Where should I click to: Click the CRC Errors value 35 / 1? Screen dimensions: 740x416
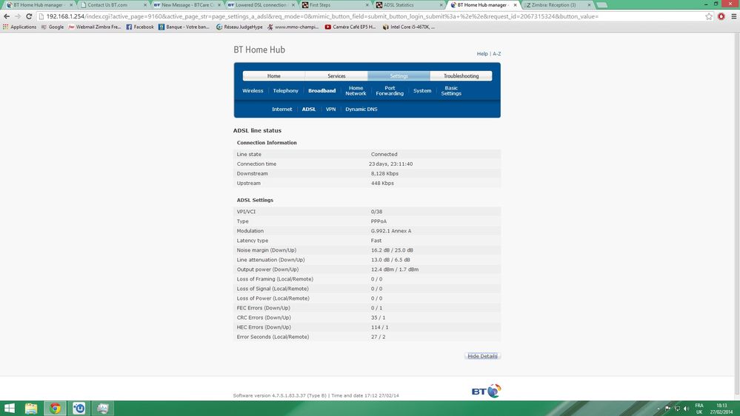pyautogui.click(x=378, y=318)
